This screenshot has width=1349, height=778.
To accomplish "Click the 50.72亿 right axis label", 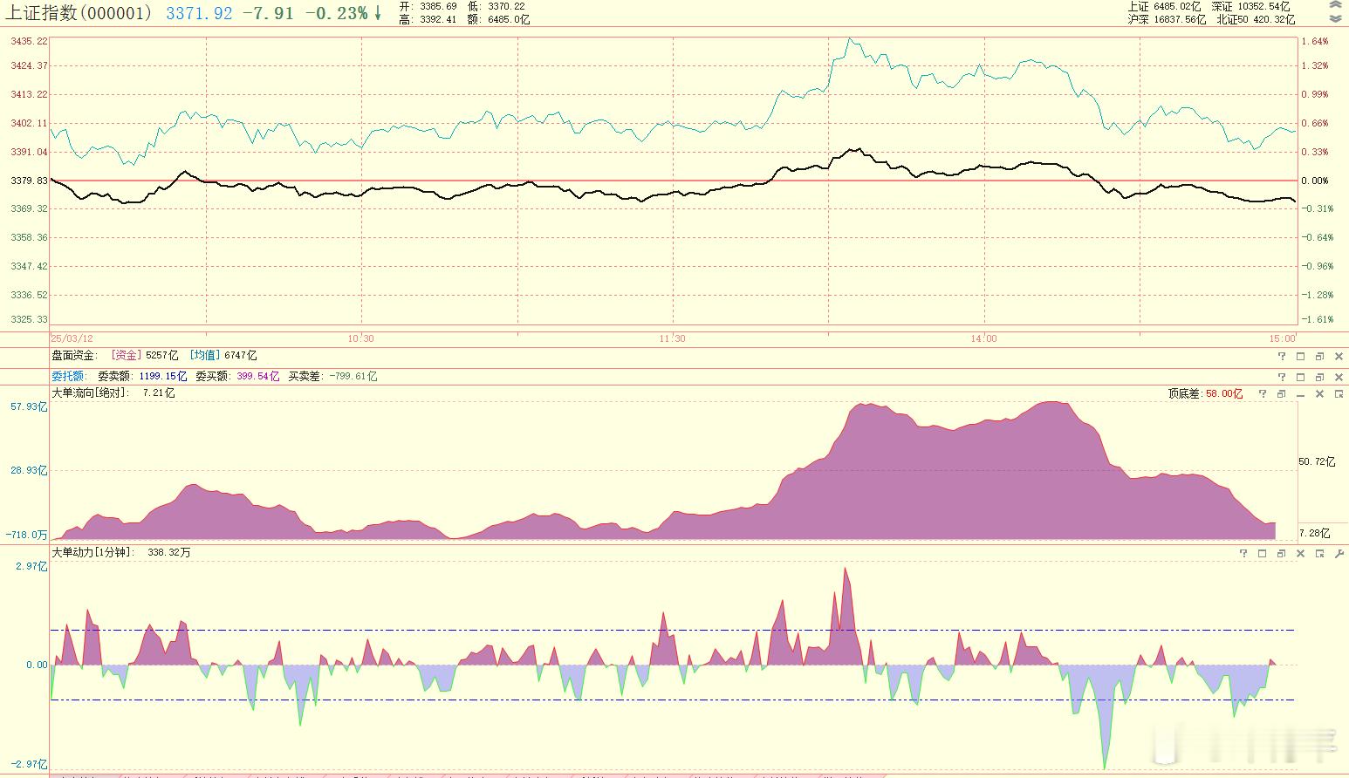I will pyautogui.click(x=1318, y=461).
